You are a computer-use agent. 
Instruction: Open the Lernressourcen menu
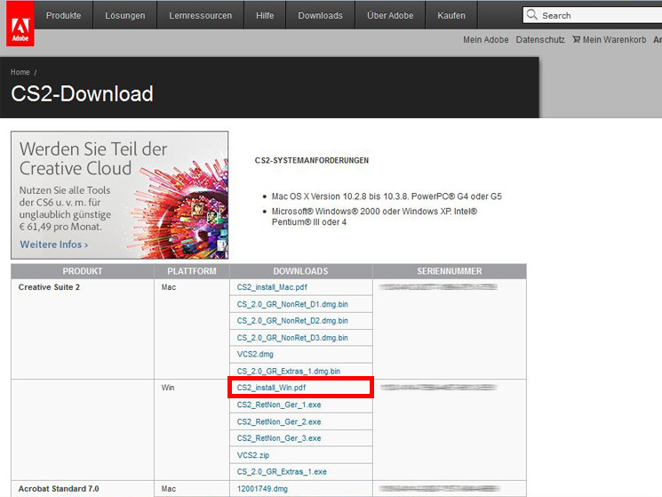201,15
